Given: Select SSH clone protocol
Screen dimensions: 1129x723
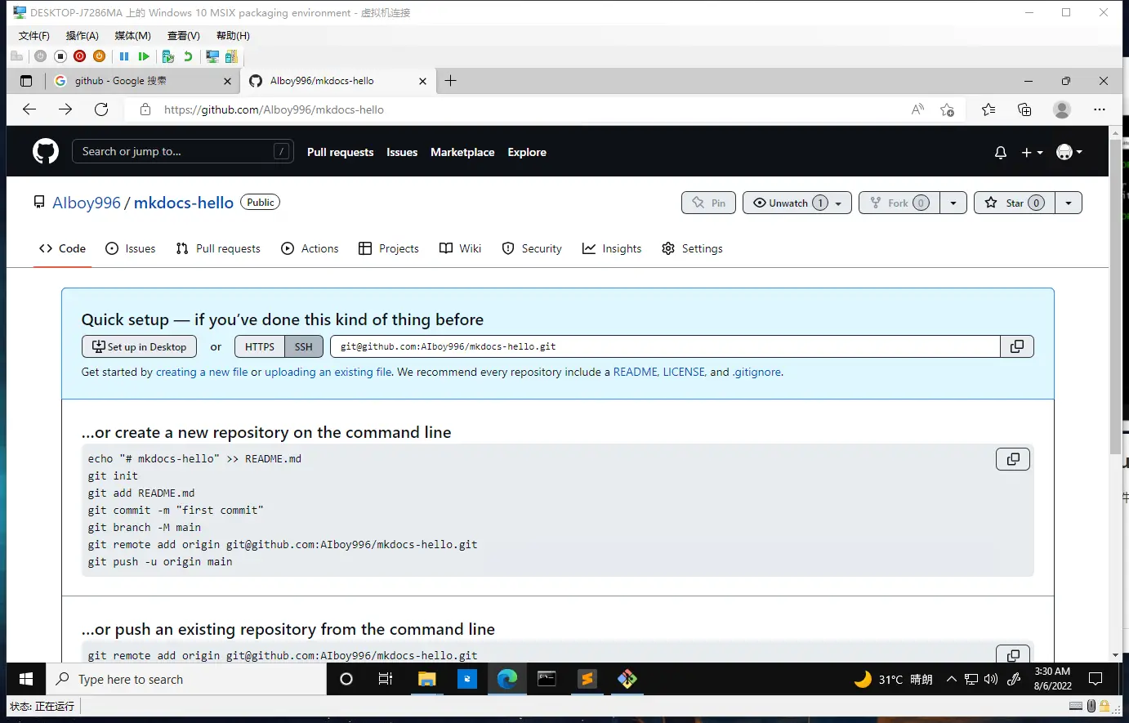Looking at the screenshot, I should click(x=303, y=346).
